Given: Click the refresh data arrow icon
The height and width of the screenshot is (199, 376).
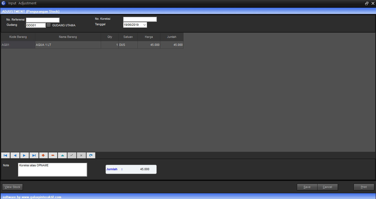Looking at the screenshot, I should pyautogui.click(x=91, y=155).
